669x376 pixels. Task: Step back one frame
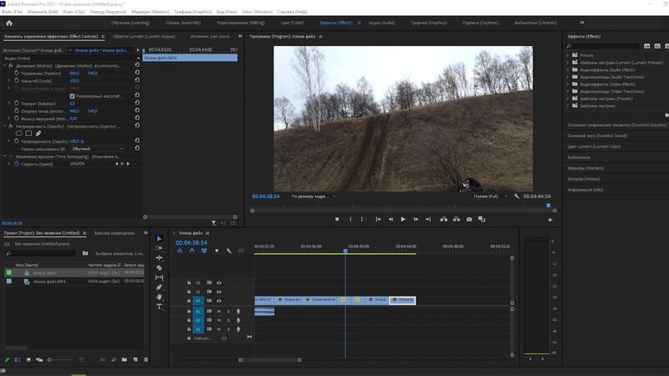coord(391,219)
